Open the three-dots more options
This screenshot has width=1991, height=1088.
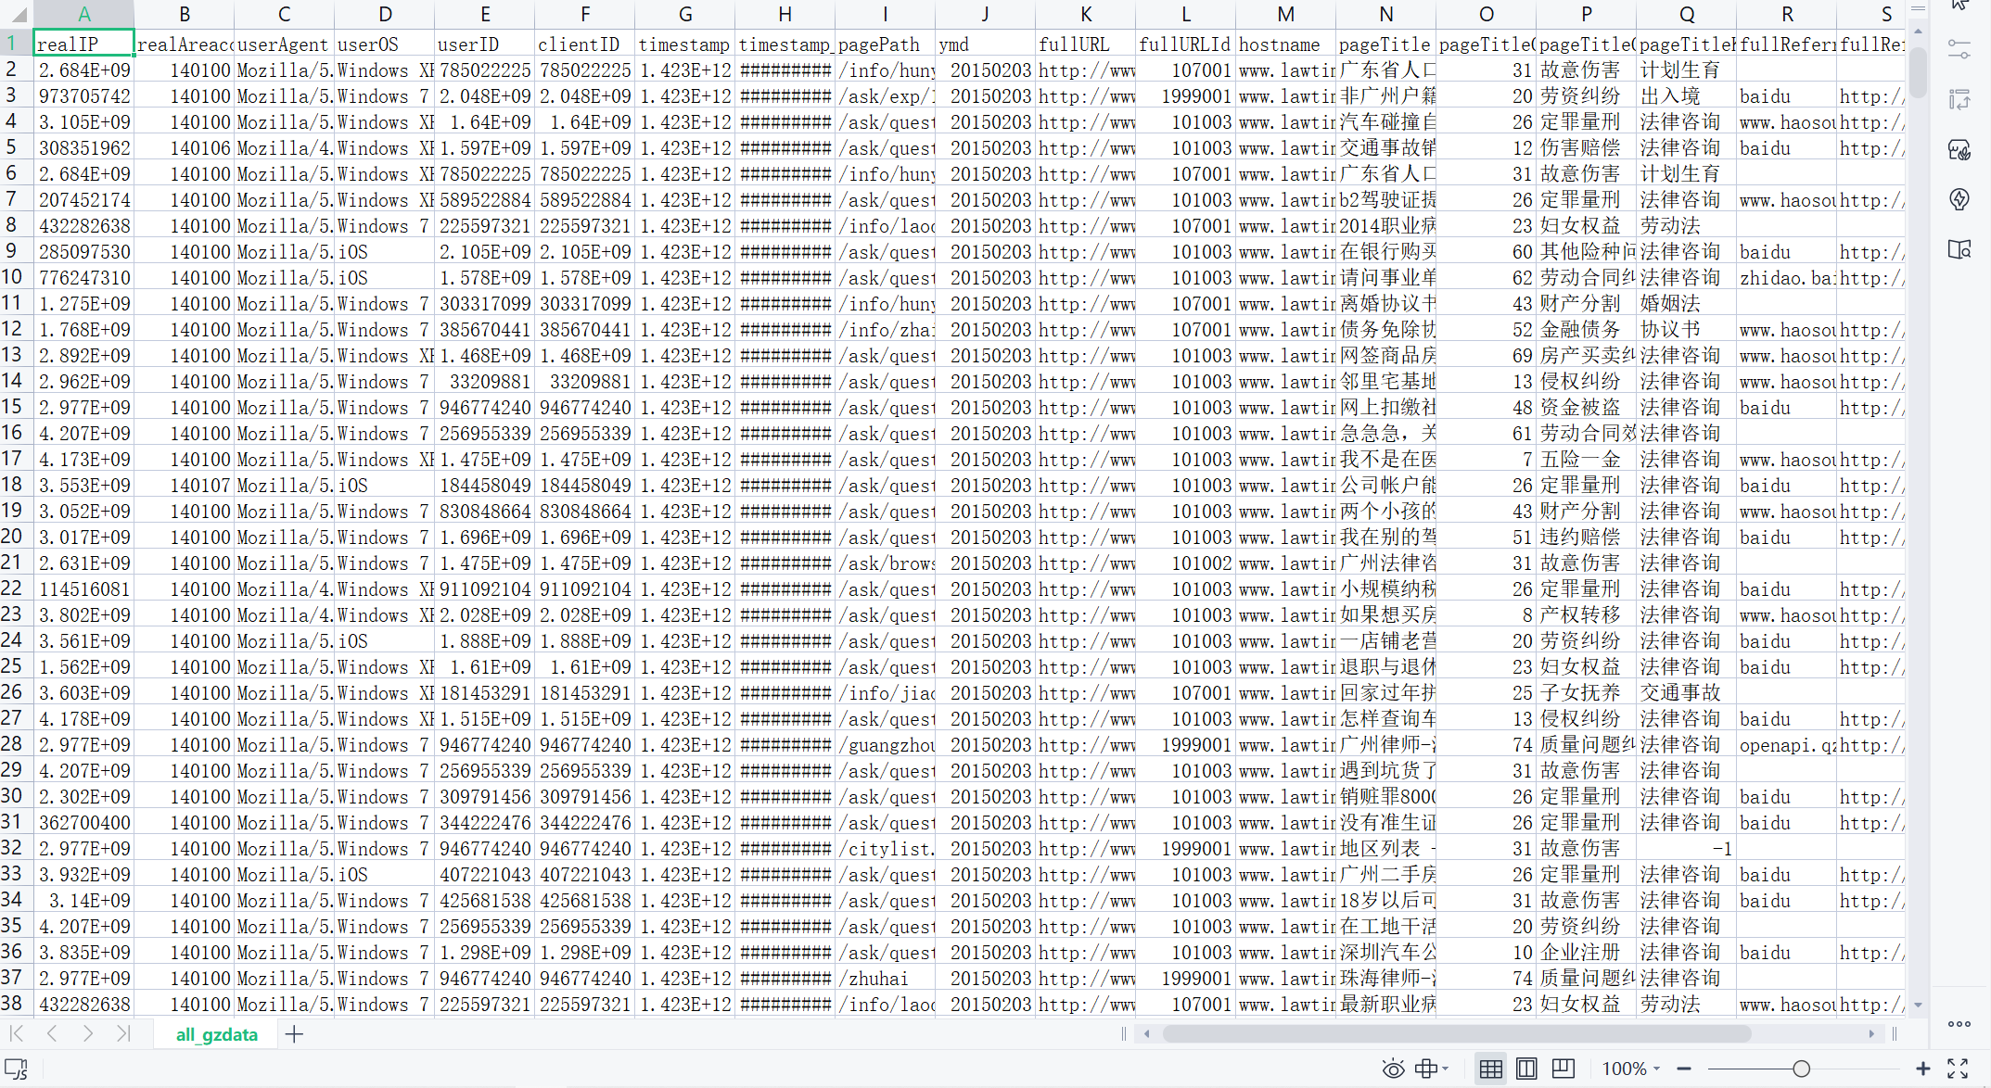click(x=1959, y=1024)
